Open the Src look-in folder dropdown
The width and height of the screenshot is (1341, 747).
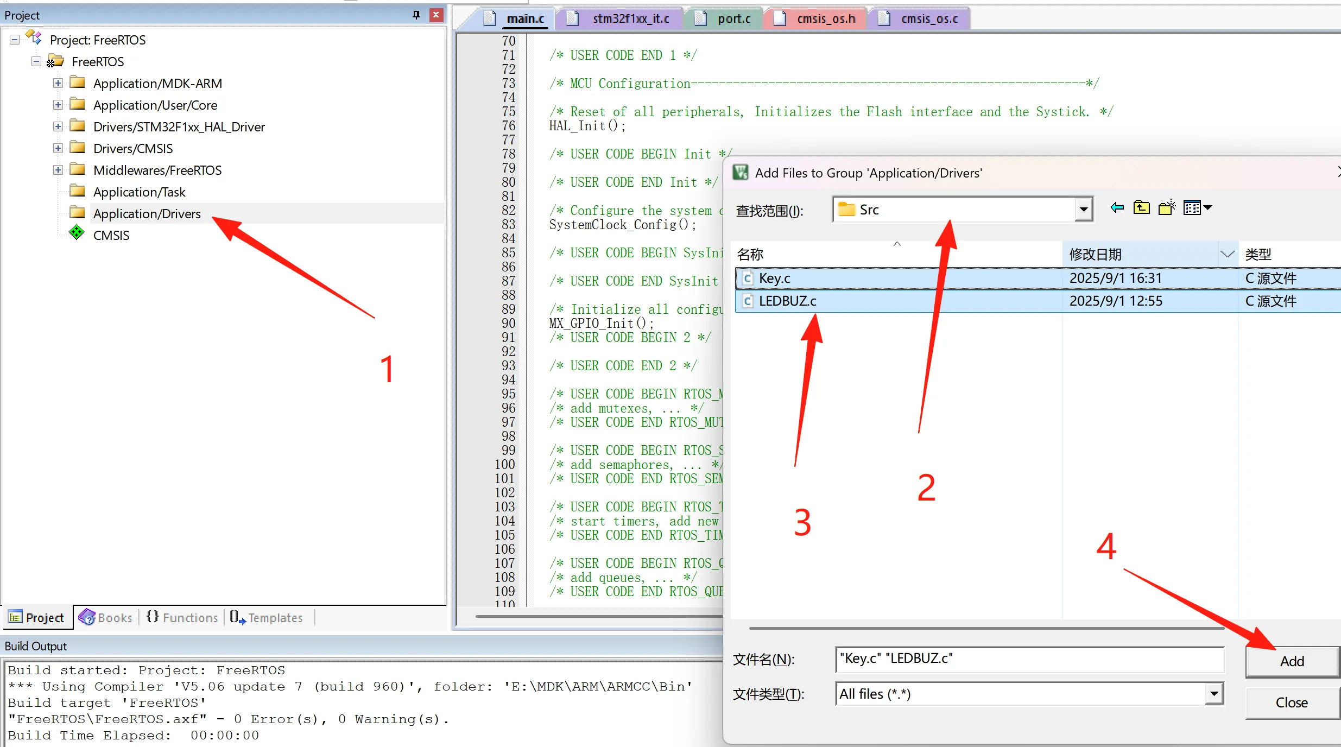point(1083,210)
